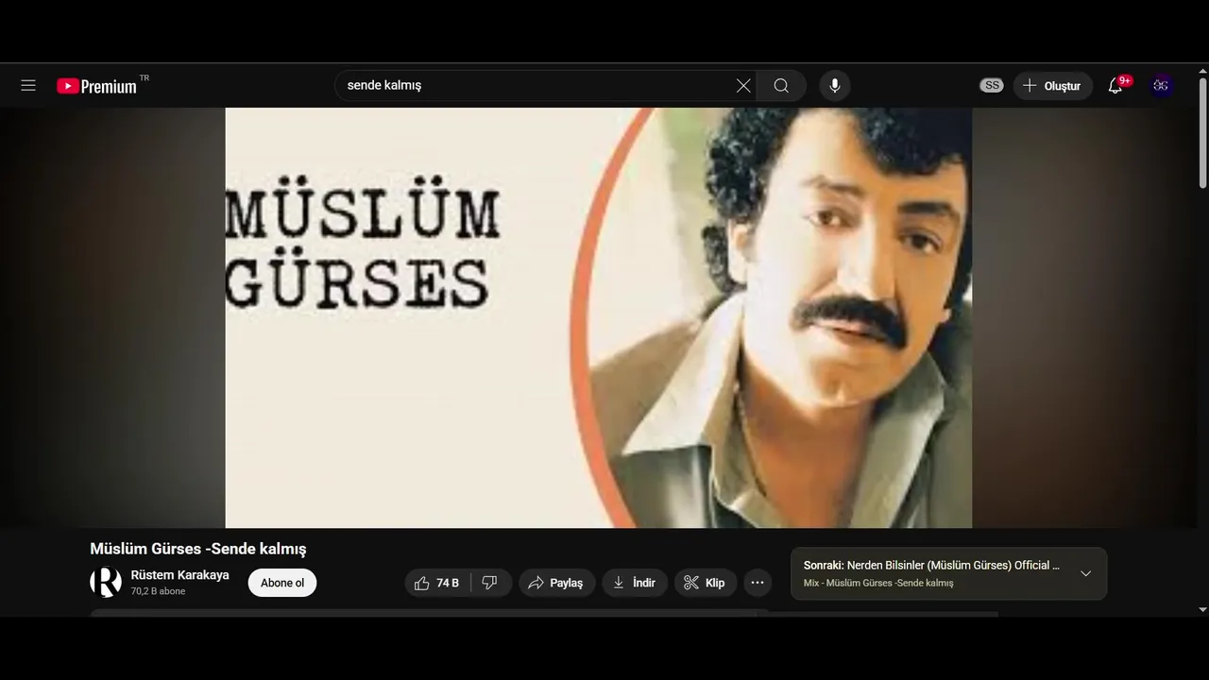Image resolution: width=1209 pixels, height=680 pixels.
Task: Open the notifications bell
Action: coord(1116,86)
